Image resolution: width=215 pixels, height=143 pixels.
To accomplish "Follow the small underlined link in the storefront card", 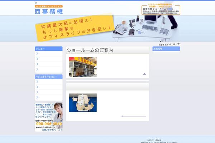I will 144,74.
